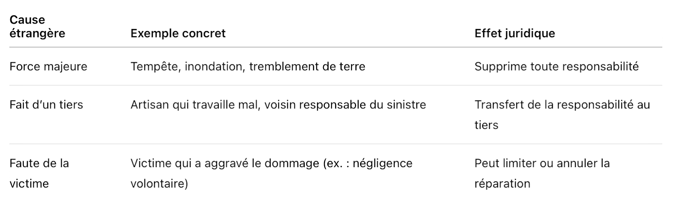Click the "Exemple concret" column header
Viewport: 681px width, 219px height.
pyautogui.click(x=178, y=34)
